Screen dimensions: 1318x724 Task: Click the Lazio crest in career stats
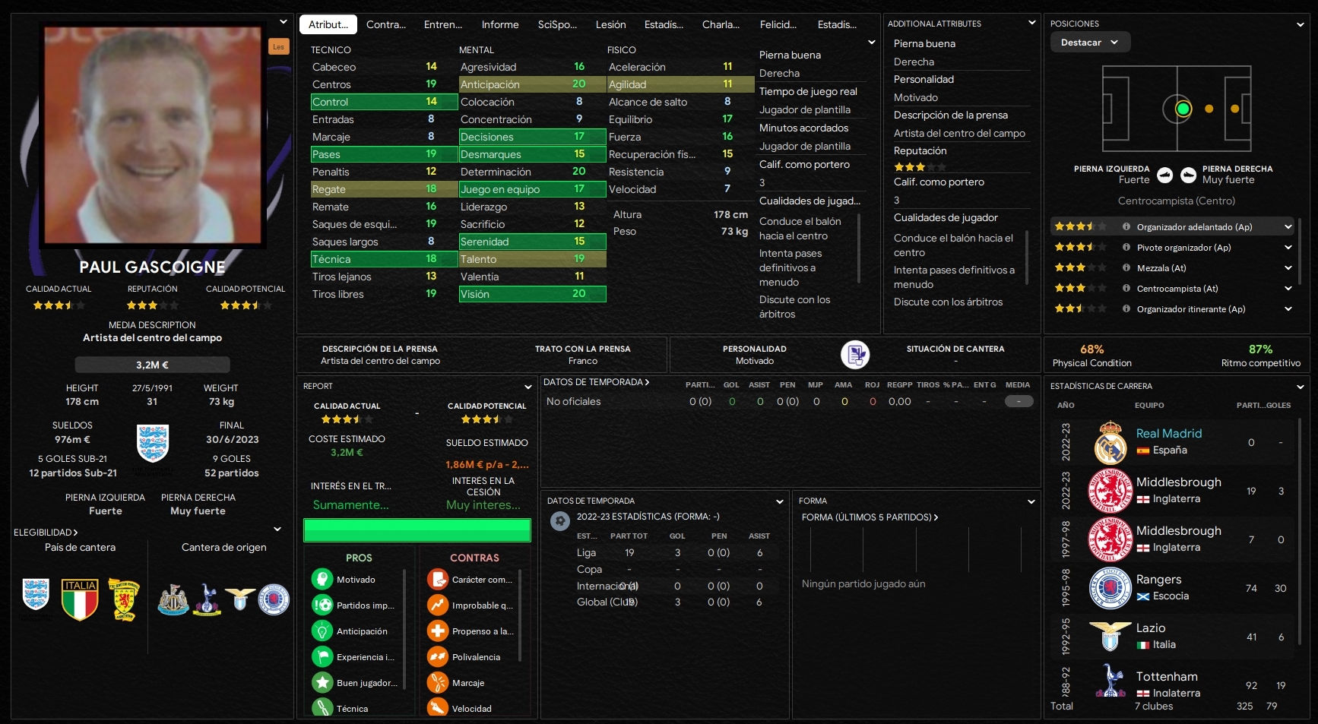pos(1110,637)
